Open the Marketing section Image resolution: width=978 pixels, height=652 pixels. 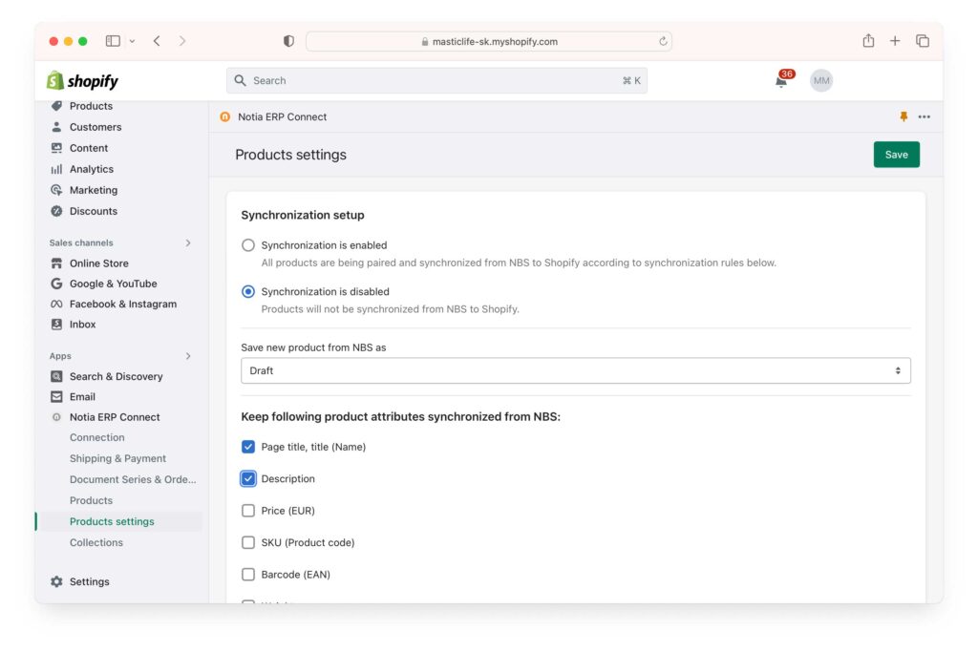click(94, 190)
